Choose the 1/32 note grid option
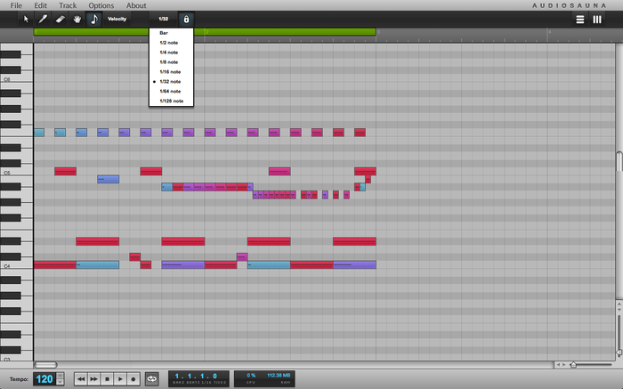 pos(169,81)
